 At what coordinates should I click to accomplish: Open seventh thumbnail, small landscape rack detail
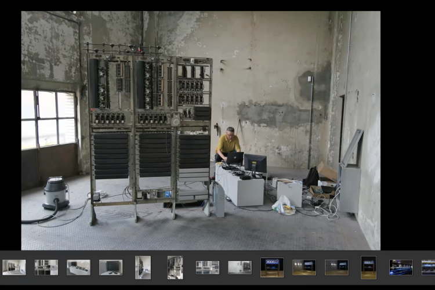[208, 267]
